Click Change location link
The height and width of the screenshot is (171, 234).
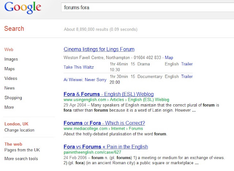[19, 130]
